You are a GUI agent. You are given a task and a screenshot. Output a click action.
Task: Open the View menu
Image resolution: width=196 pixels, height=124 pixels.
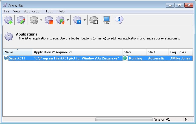pyautogui.click(x=17, y=11)
